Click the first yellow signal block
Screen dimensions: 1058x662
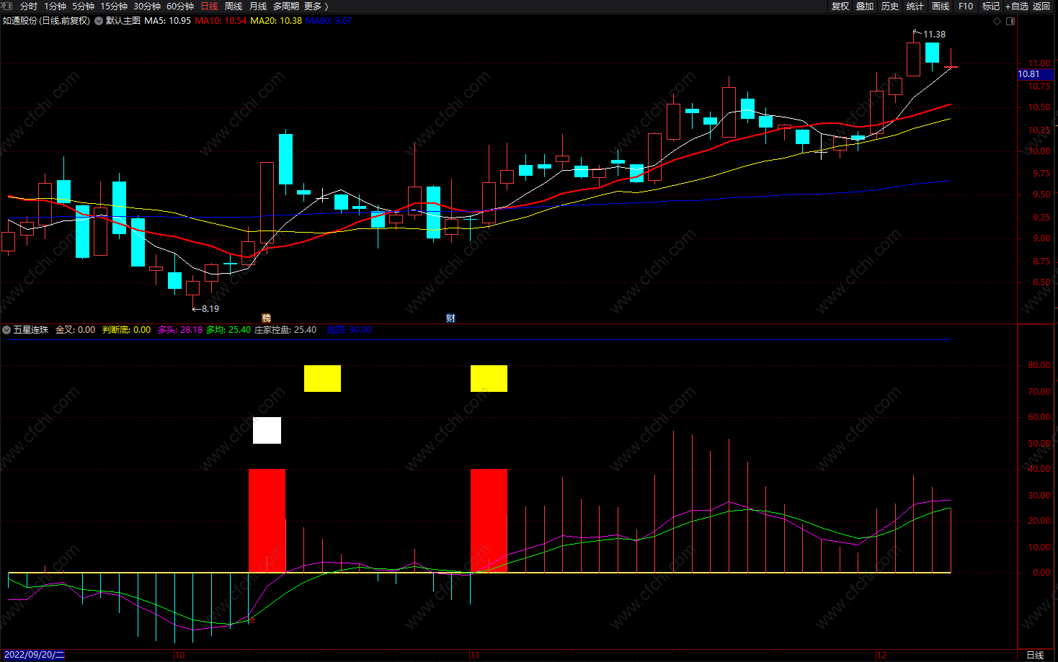tap(322, 379)
